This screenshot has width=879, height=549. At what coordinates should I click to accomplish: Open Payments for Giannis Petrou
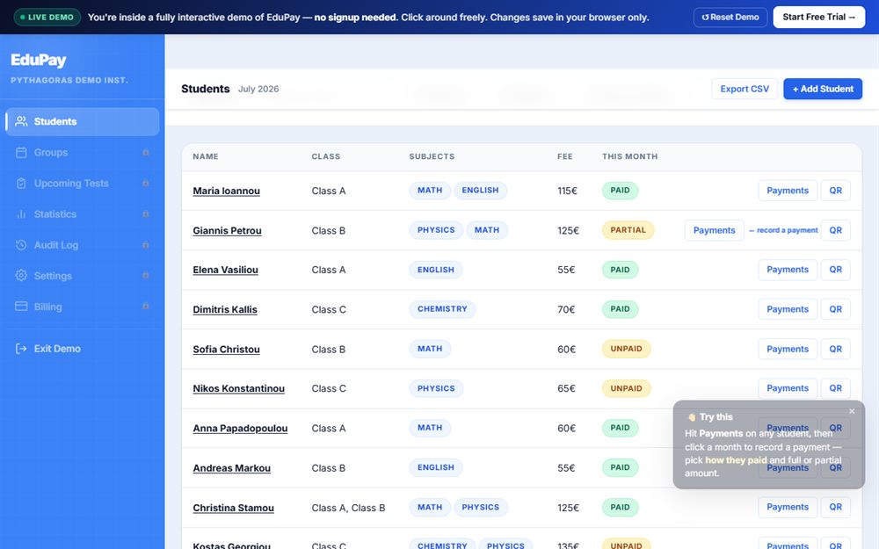[714, 230]
